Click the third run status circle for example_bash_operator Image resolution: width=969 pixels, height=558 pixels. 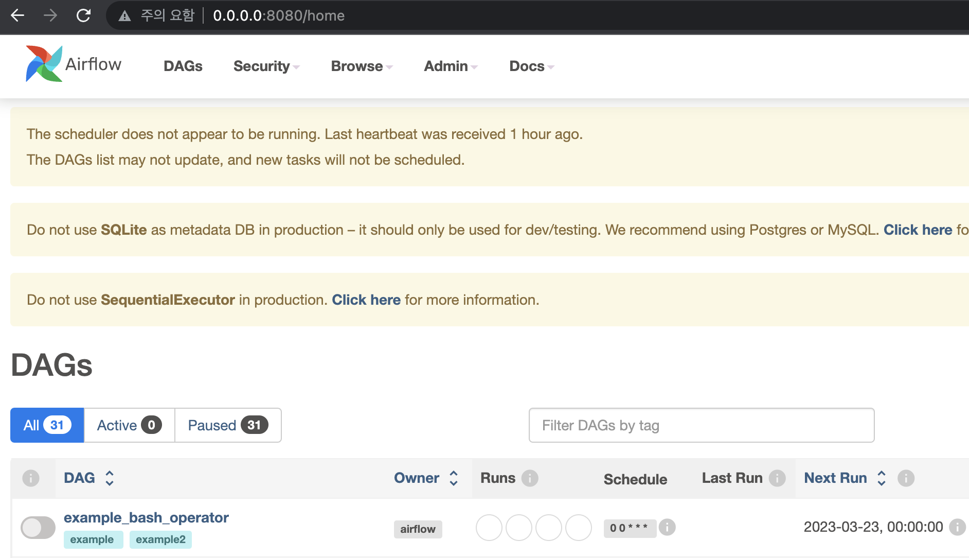(x=549, y=528)
